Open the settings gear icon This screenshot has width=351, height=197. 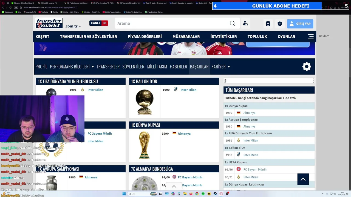point(307,66)
